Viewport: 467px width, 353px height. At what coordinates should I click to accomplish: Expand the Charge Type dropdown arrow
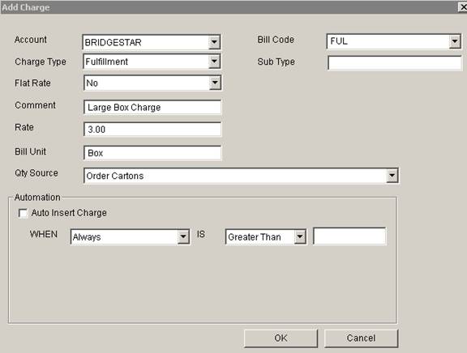point(214,62)
